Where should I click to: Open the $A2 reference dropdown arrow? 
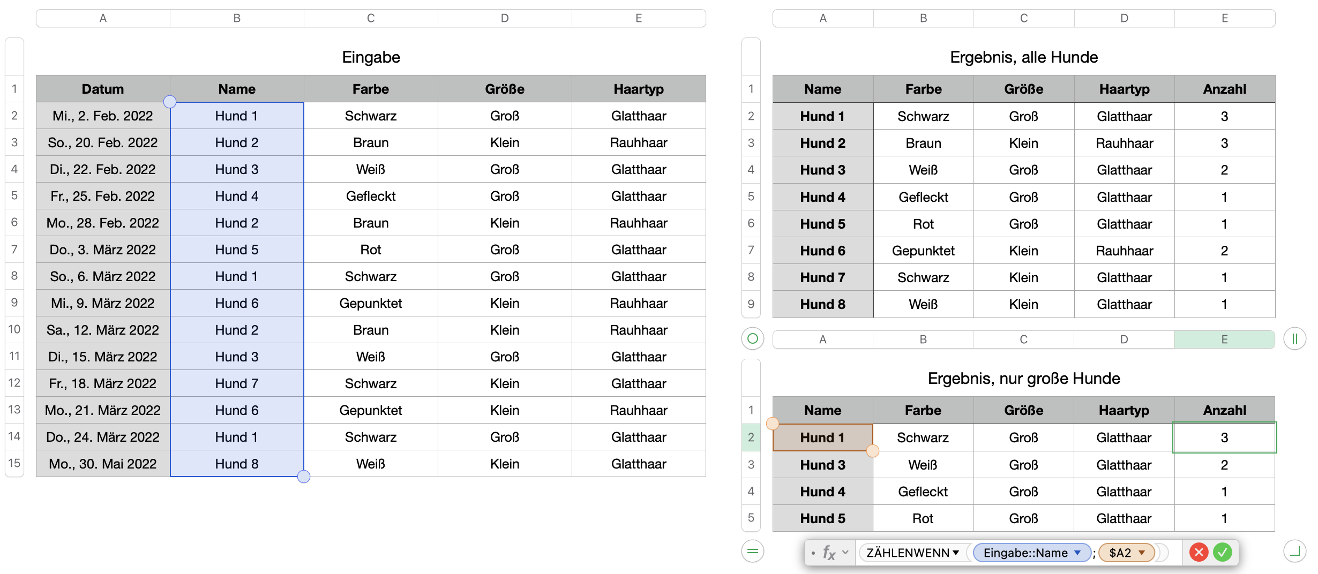click(x=1142, y=553)
